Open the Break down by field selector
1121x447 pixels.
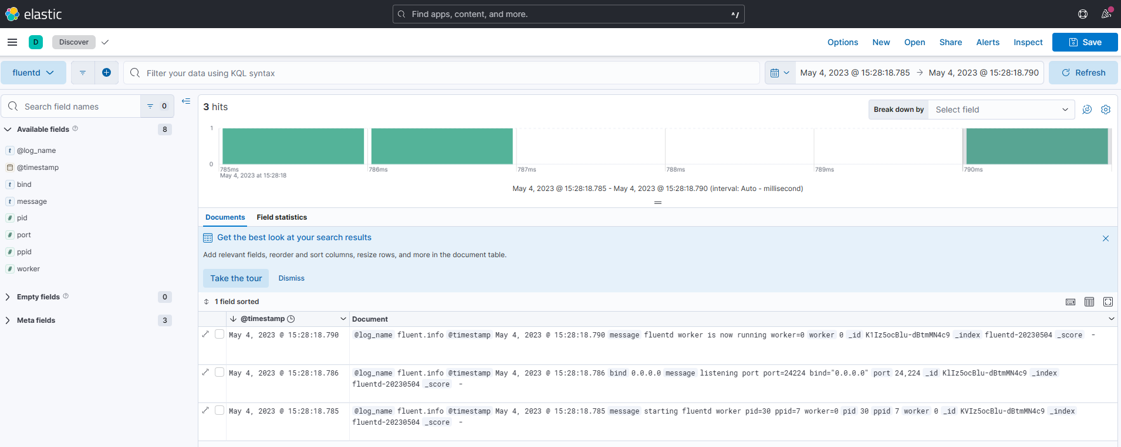point(1001,110)
